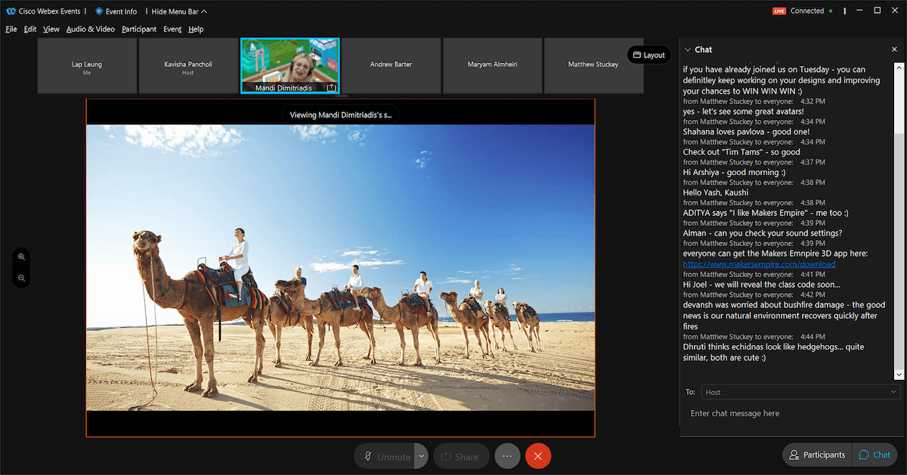Open the Participant menu
This screenshot has height=475, width=907.
tap(139, 29)
